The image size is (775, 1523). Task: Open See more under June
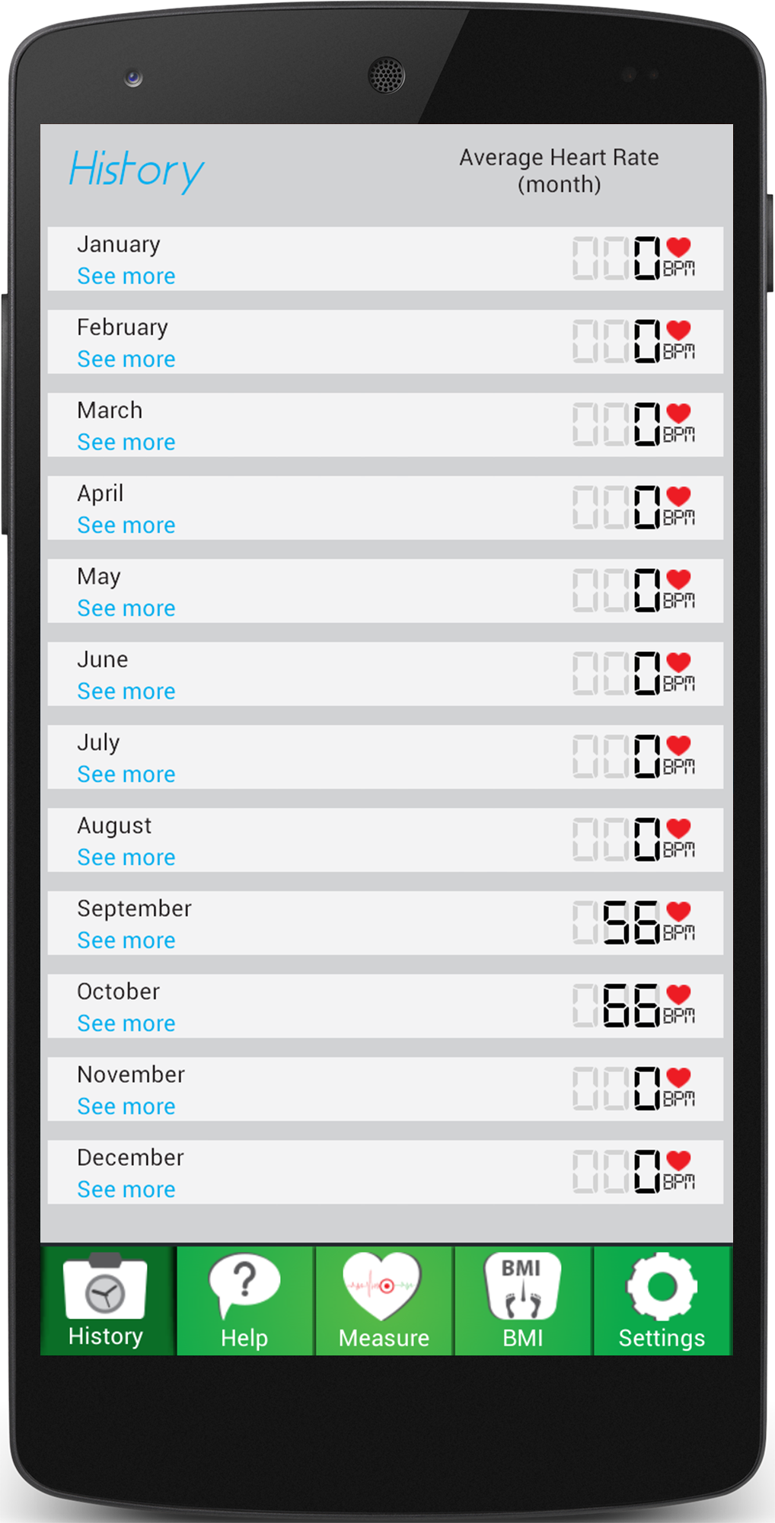click(x=126, y=691)
